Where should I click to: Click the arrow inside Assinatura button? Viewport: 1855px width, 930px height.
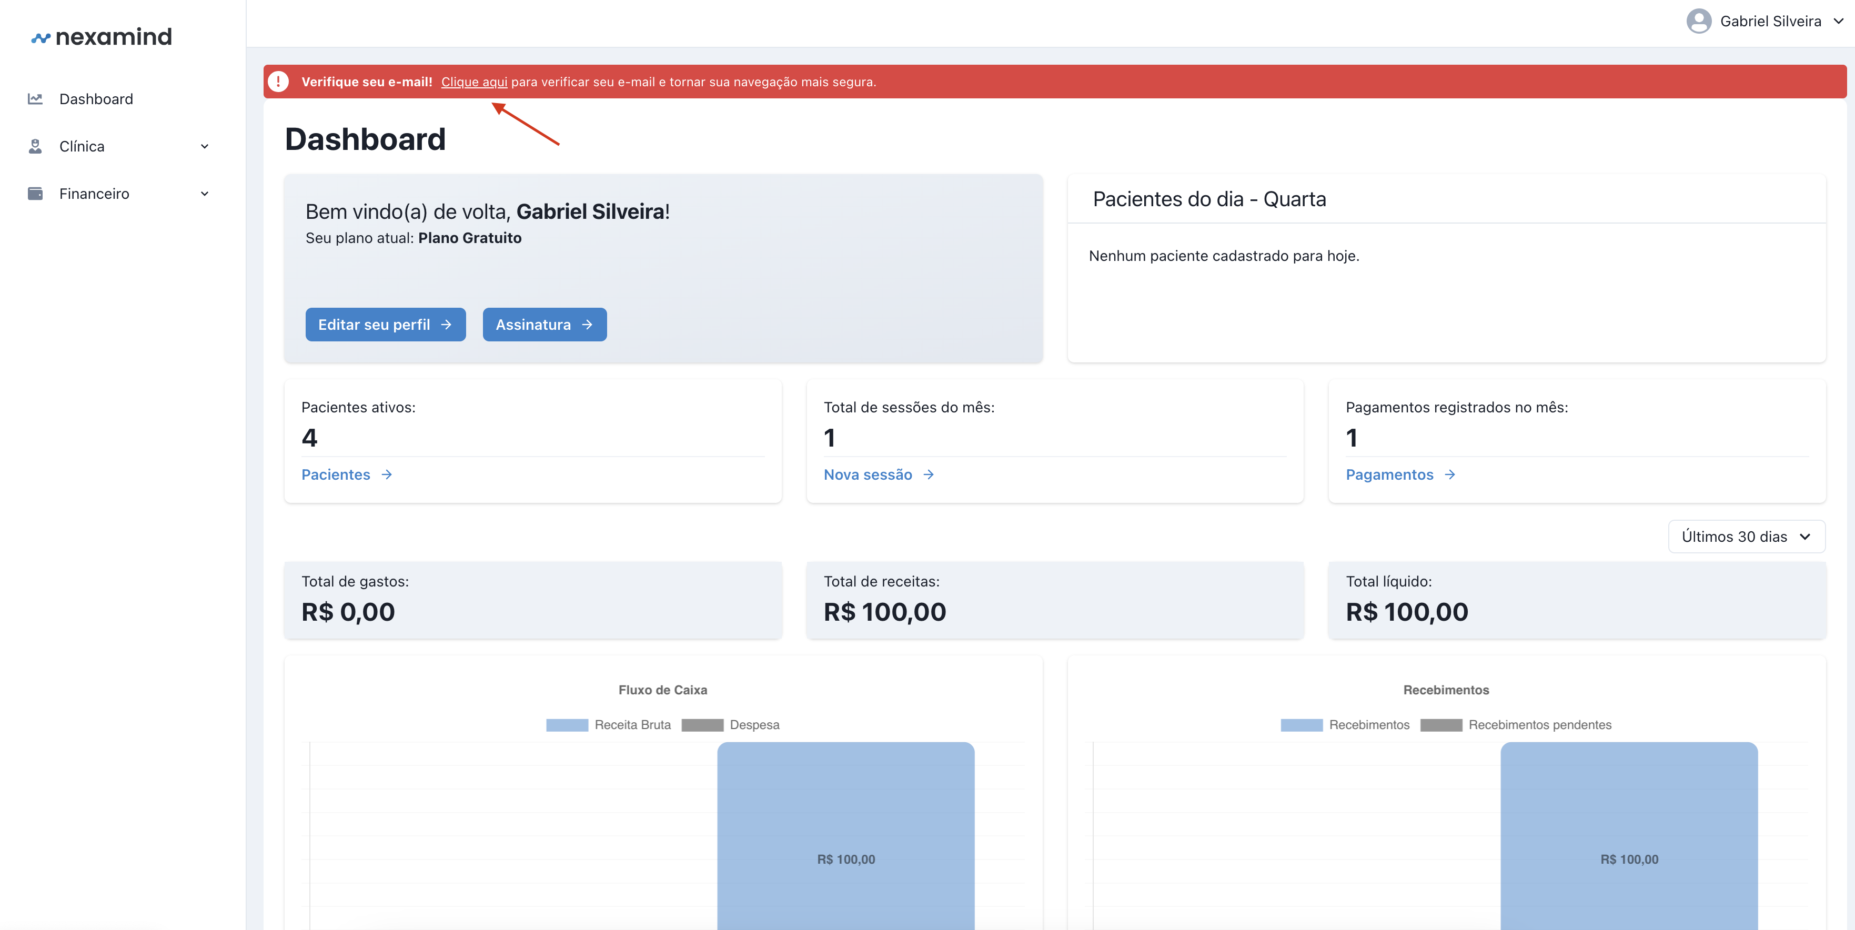(587, 325)
